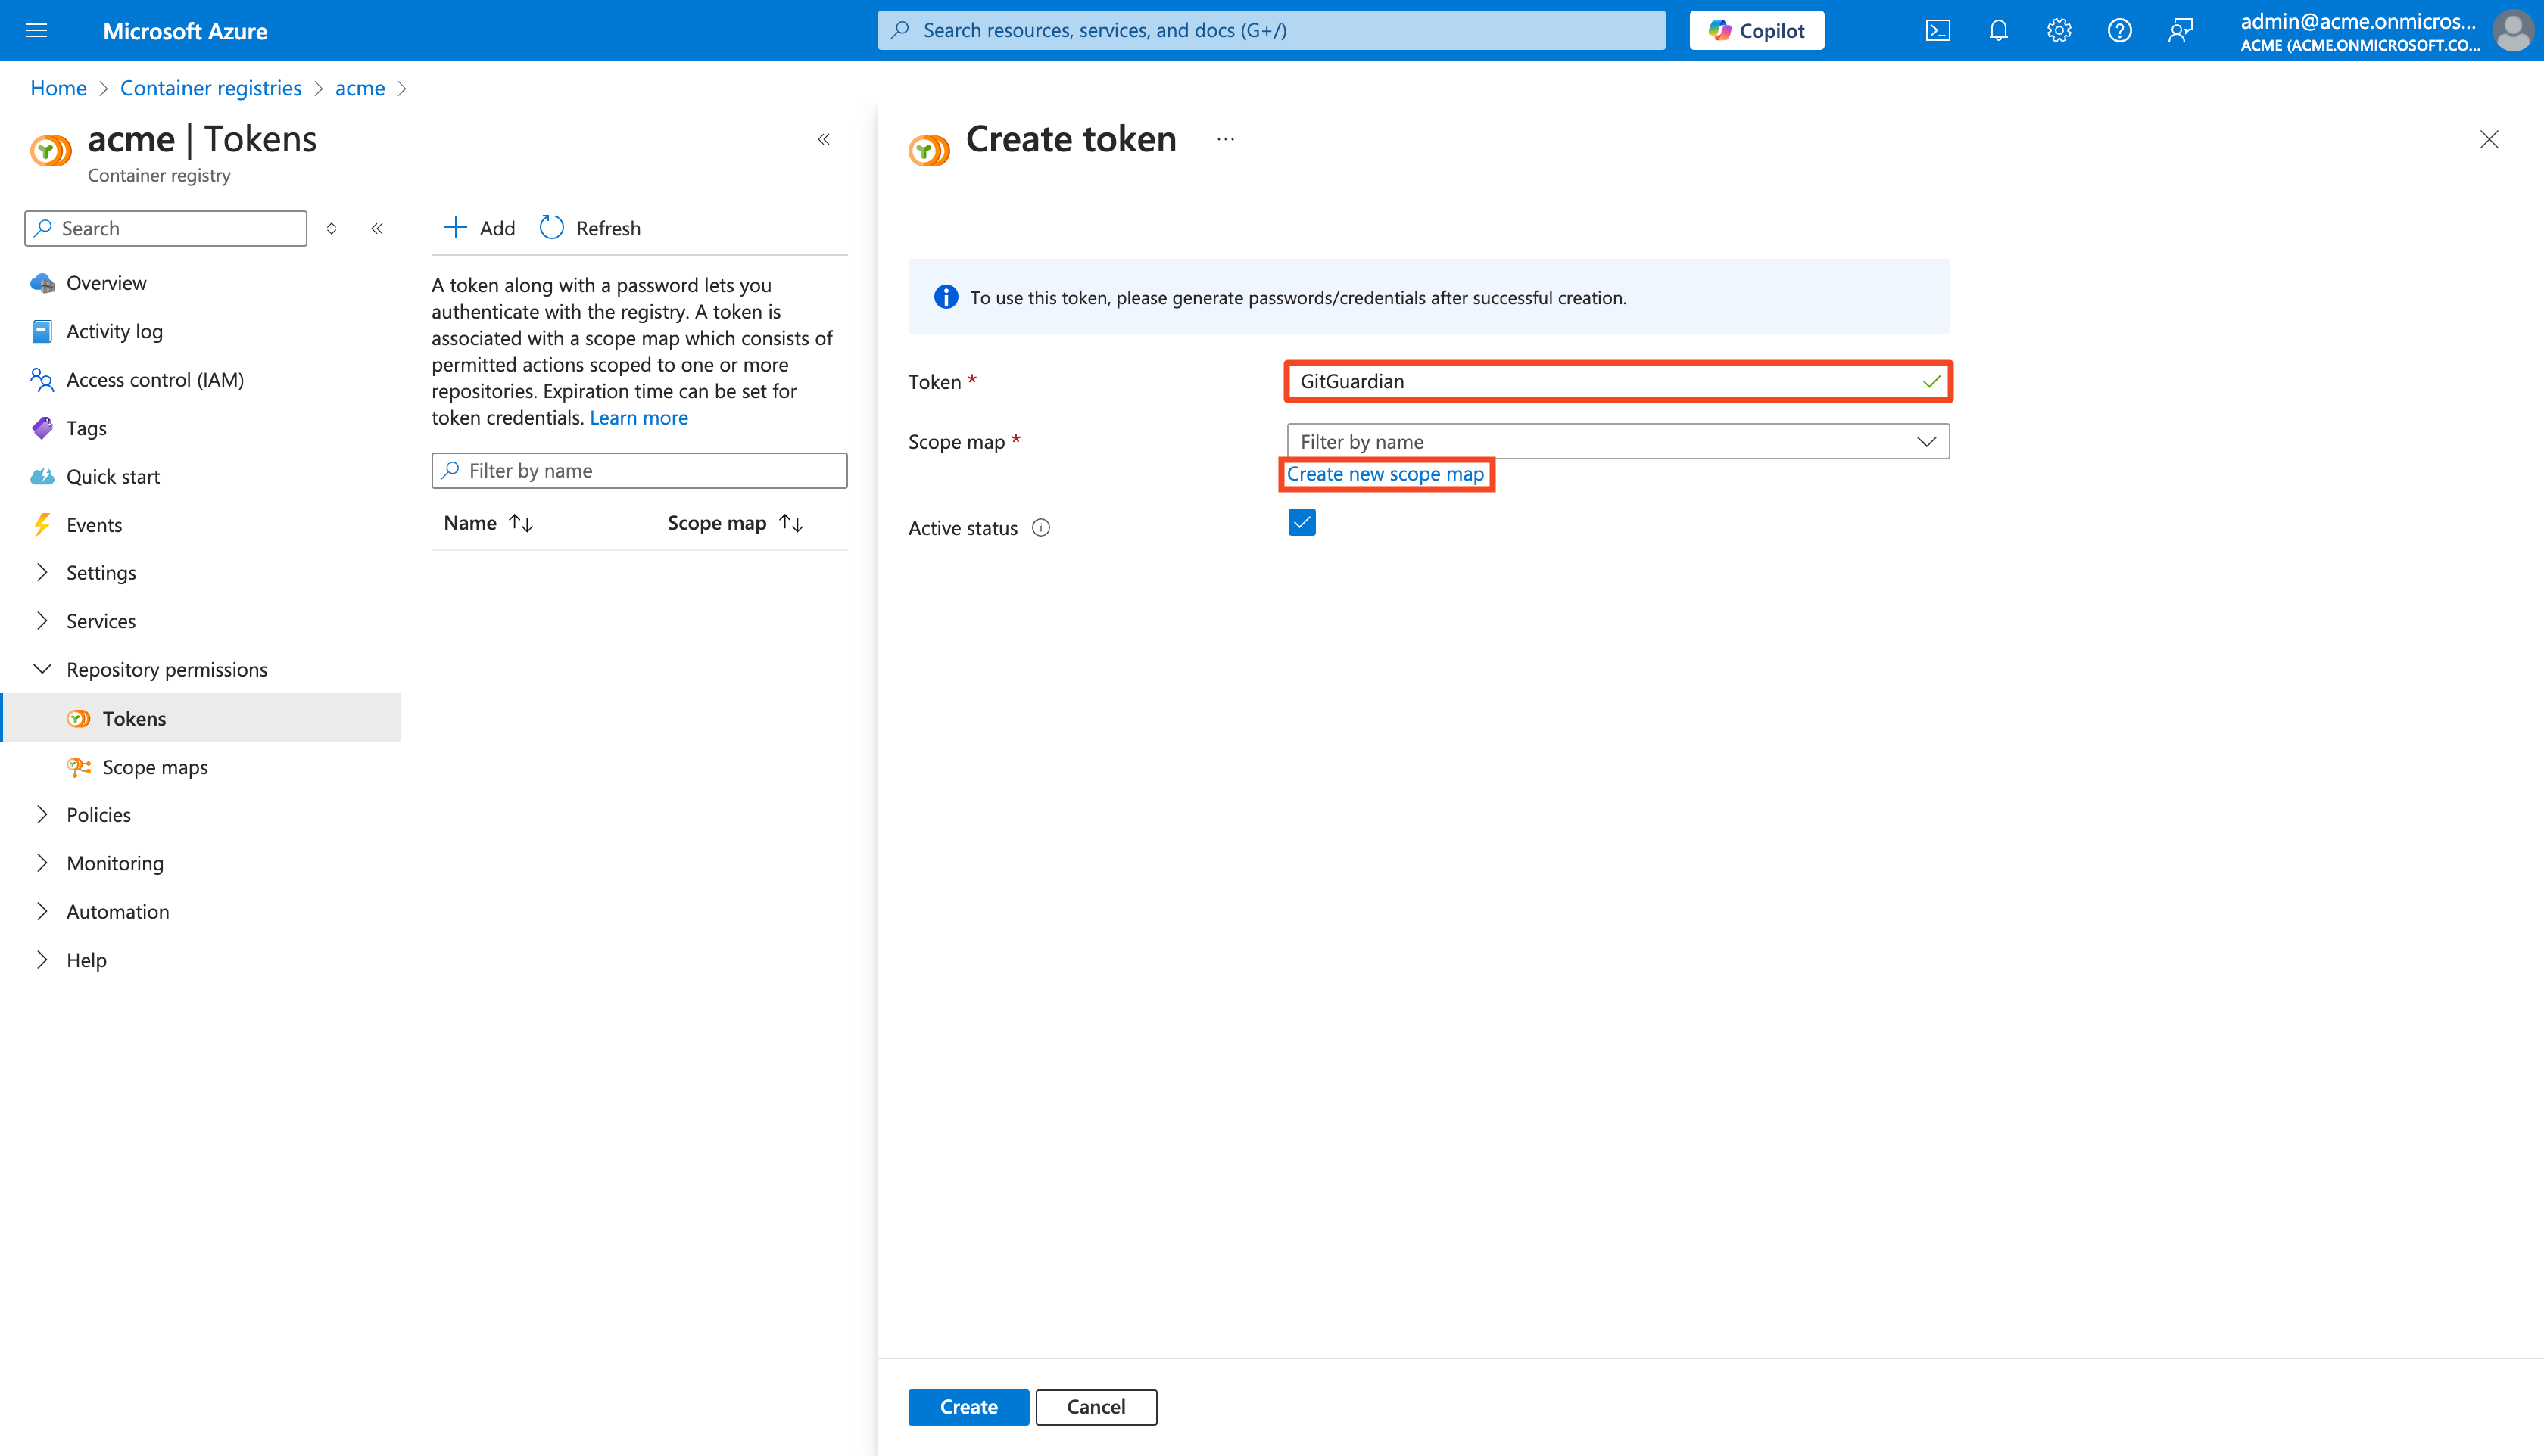Refresh the tokens list
Screen dimensions: 2544x1456
tap(591, 228)
